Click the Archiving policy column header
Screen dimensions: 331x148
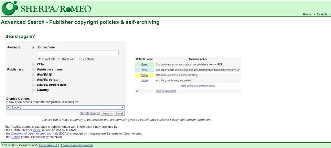pos(198,59)
